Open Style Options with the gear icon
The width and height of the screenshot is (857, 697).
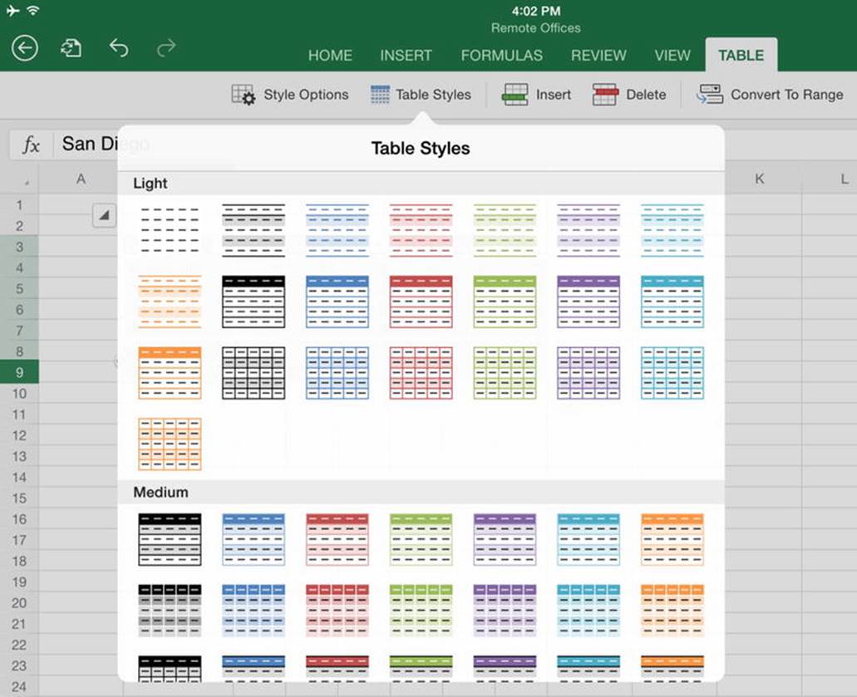(x=244, y=95)
